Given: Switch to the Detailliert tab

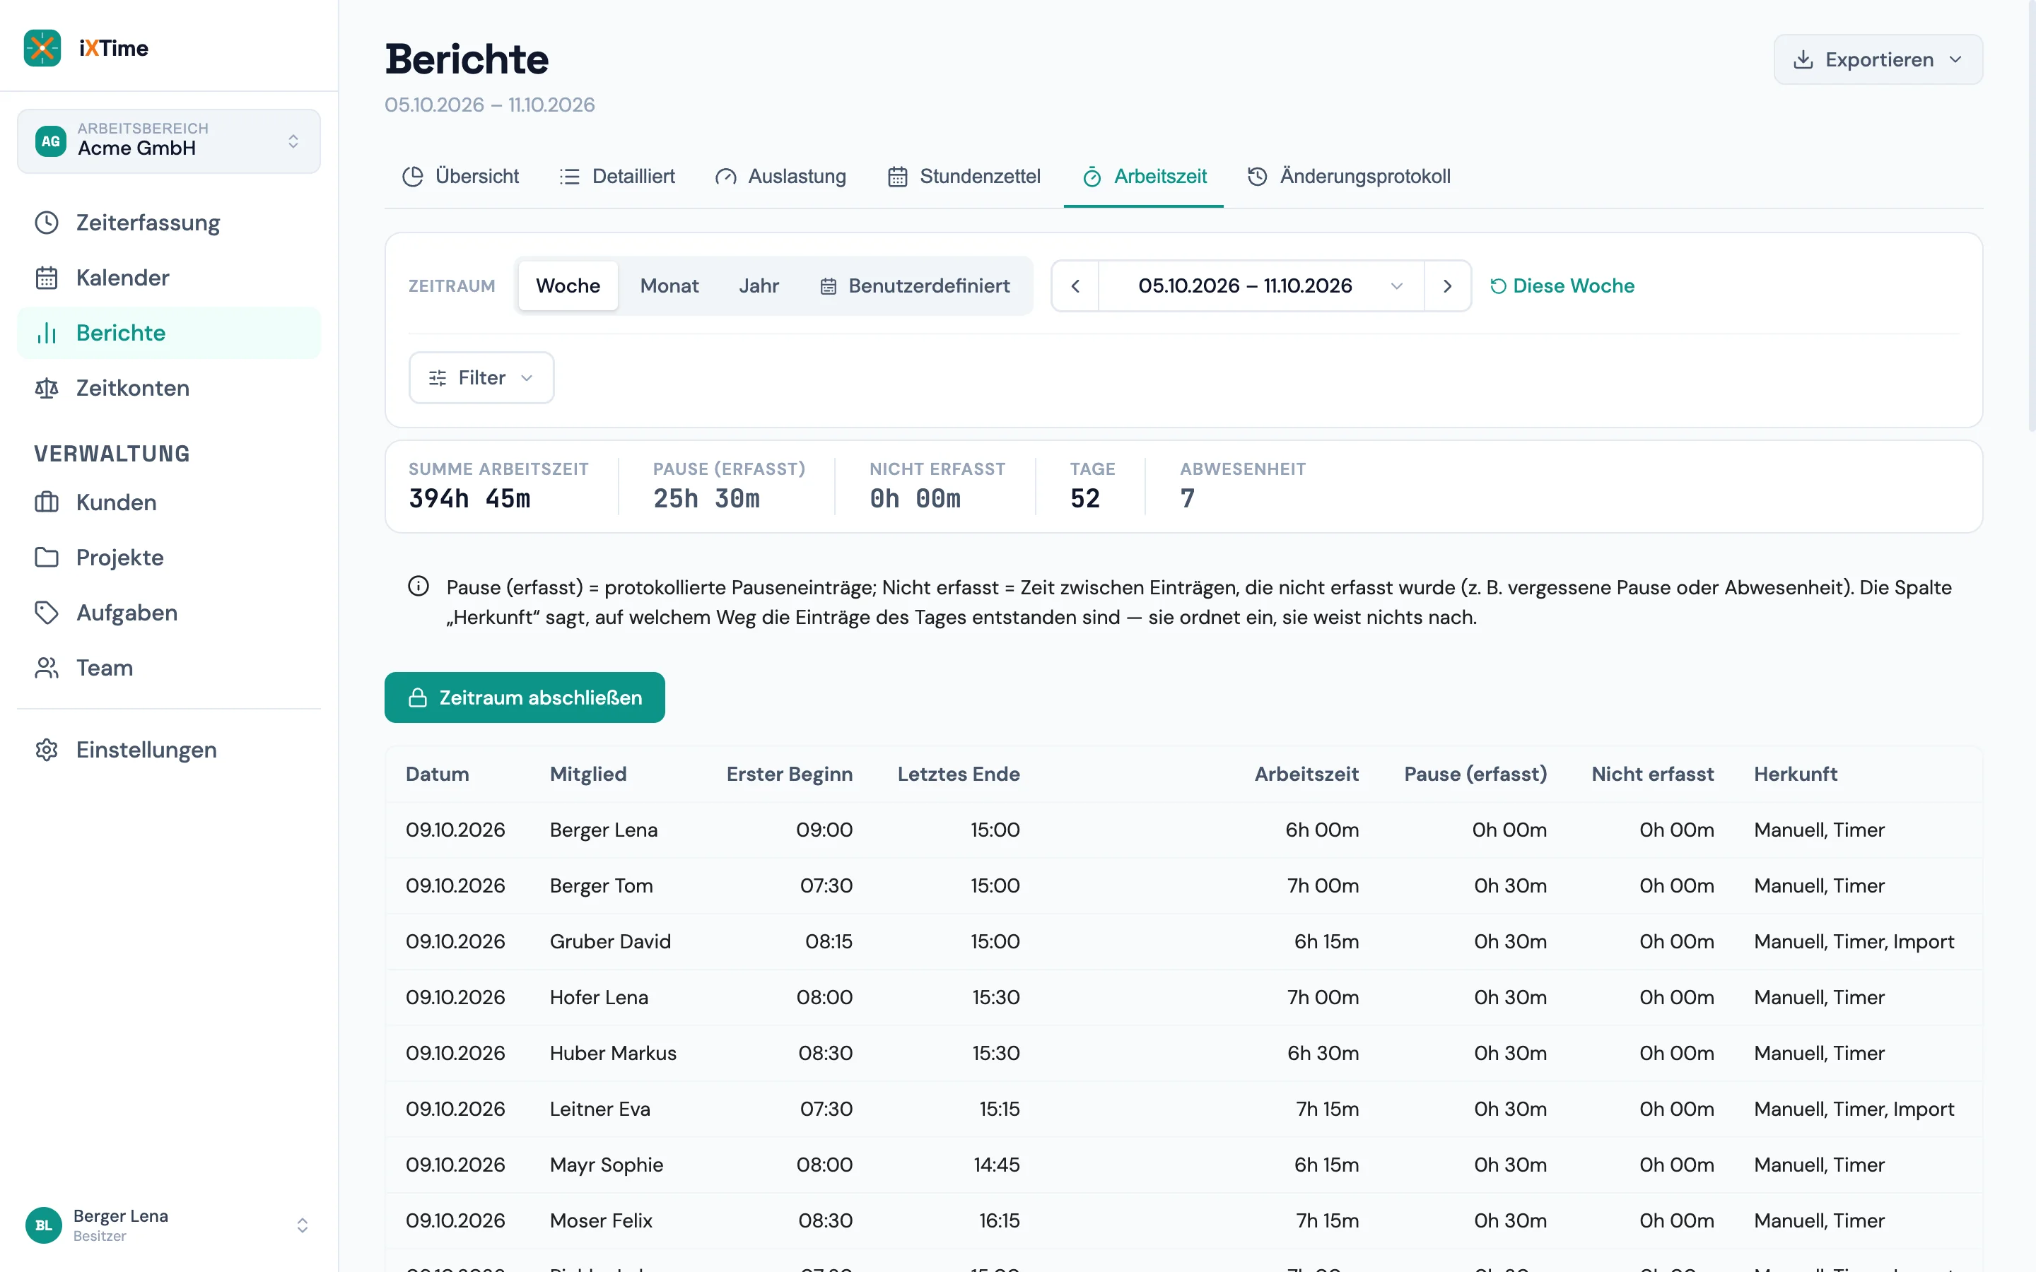Looking at the screenshot, I should point(618,177).
